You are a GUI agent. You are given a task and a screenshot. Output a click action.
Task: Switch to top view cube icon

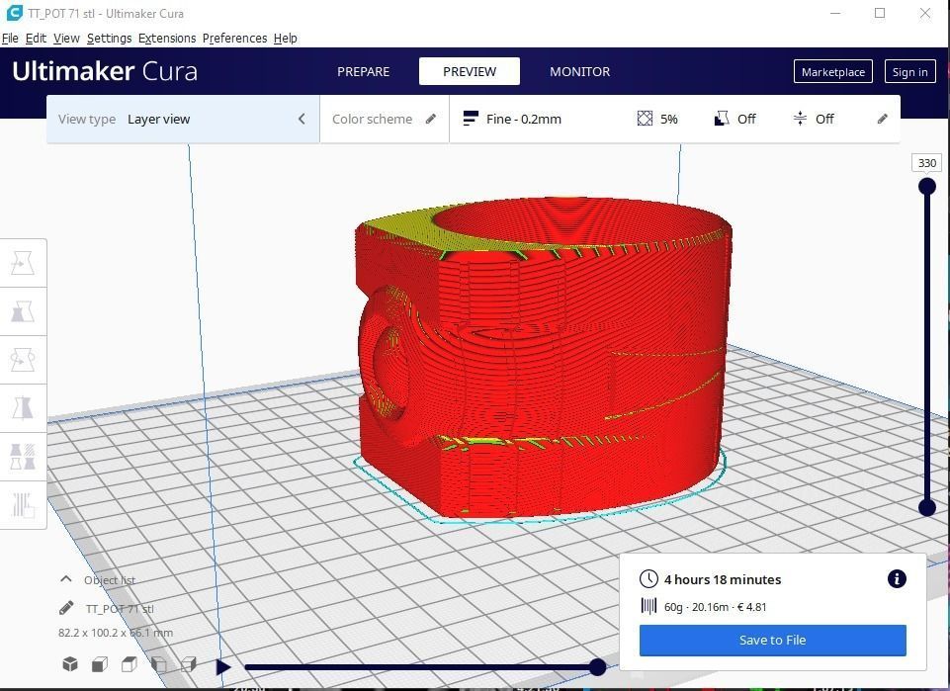click(130, 664)
